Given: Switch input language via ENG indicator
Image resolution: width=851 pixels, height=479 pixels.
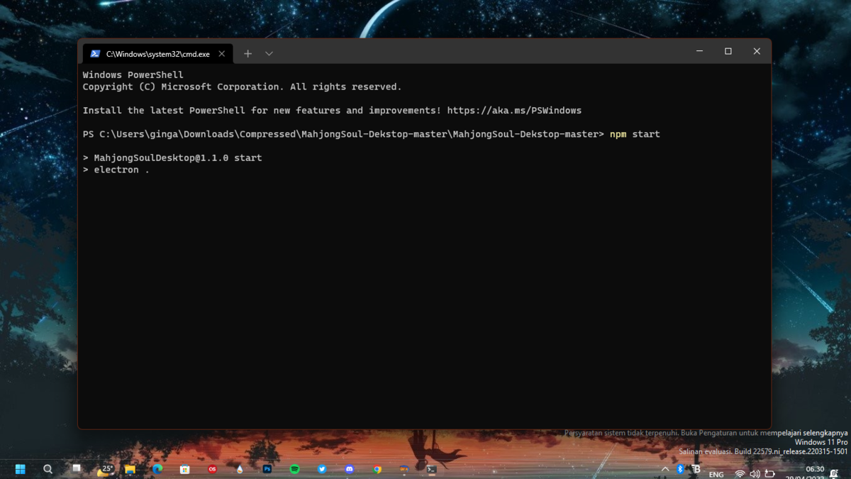Looking at the screenshot, I should (716, 474).
